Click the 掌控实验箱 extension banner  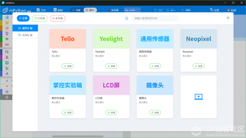coord(68,85)
